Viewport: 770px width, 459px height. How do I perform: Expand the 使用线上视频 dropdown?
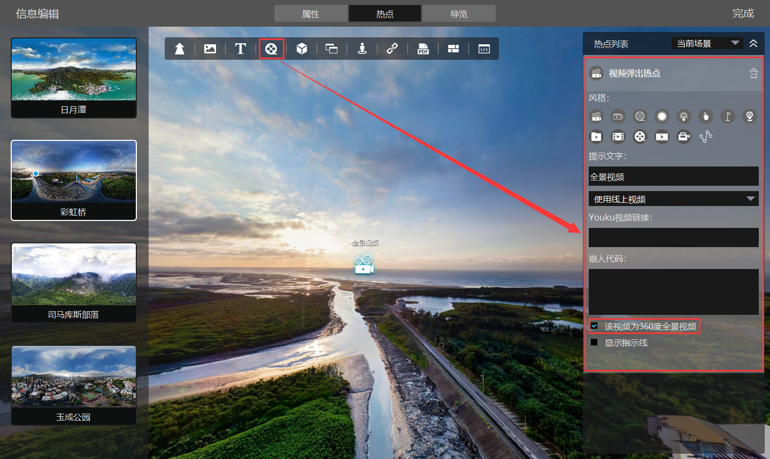click(673, 199)
